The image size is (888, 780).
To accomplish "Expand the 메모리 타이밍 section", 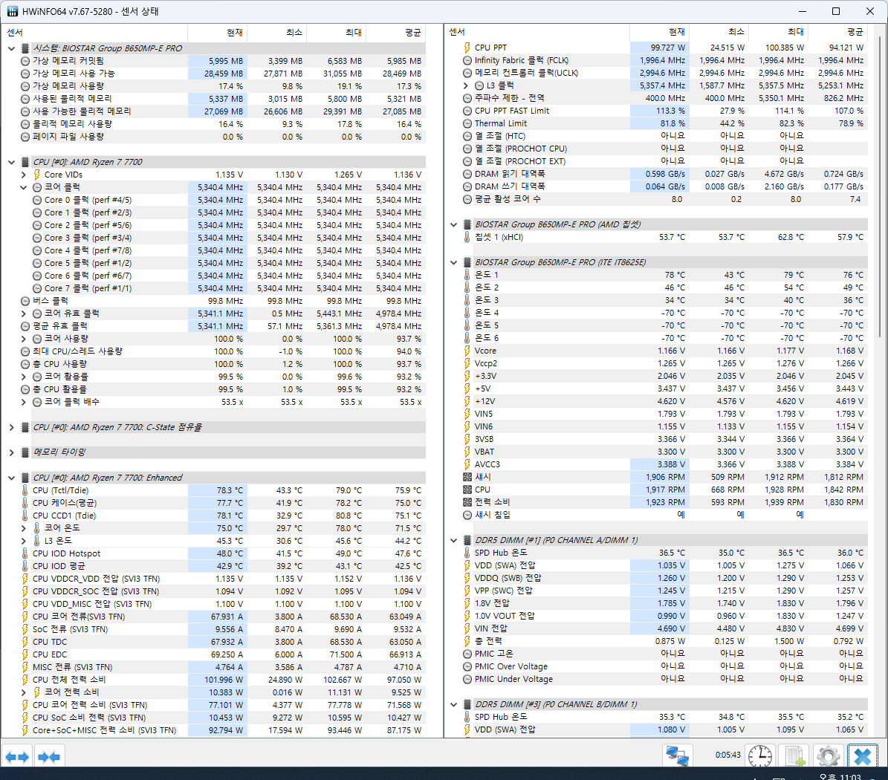I will click(11, 452).
